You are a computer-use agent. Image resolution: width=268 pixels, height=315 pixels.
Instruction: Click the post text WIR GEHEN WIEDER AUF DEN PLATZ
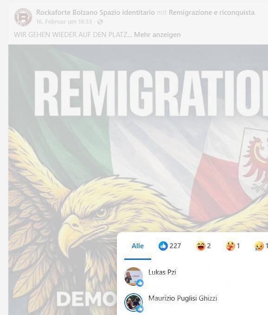[x=73, y=35]
